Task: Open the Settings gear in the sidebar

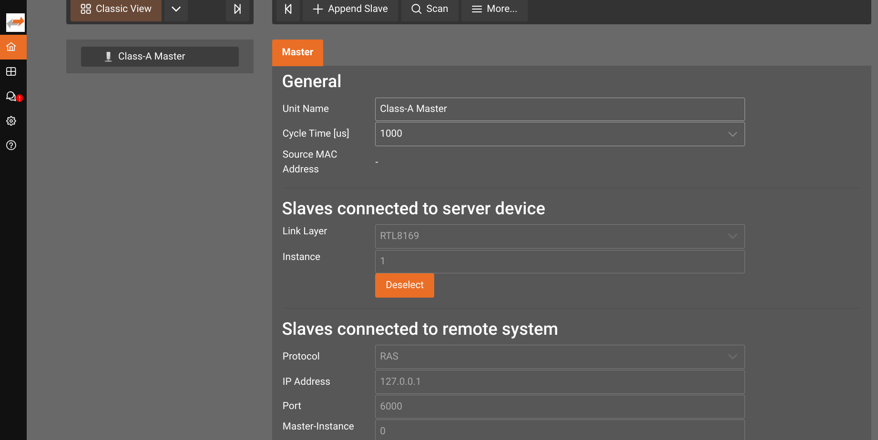Action: pos(11,120)
